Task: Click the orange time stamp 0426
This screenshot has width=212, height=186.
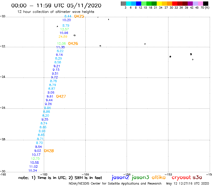Action: click(x=73, y=43)
